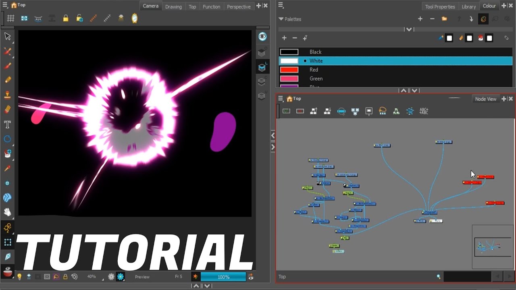Select the Hand pan tool

point(7,212)
